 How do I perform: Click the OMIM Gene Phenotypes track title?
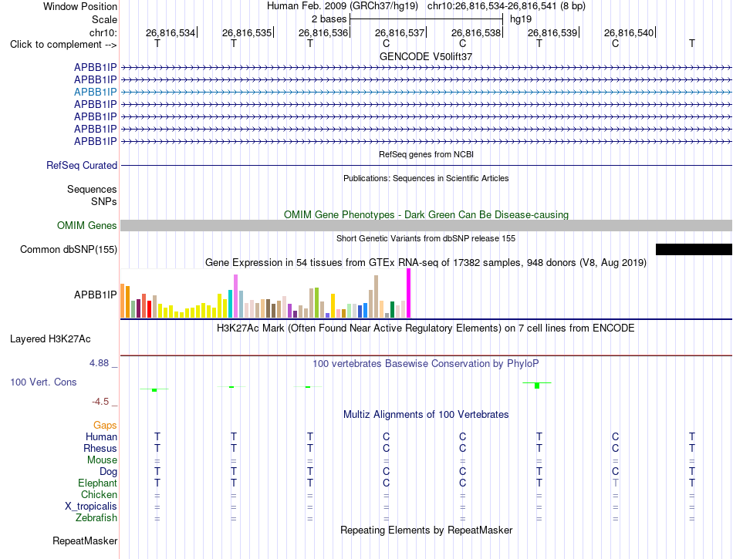[x=426, y=215]
